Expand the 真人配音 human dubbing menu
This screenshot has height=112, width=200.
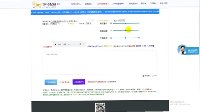[133, 3]
